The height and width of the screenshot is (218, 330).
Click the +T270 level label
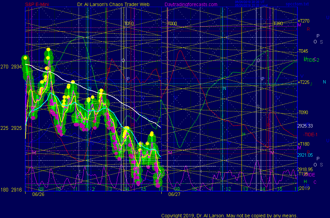point(303,21)
